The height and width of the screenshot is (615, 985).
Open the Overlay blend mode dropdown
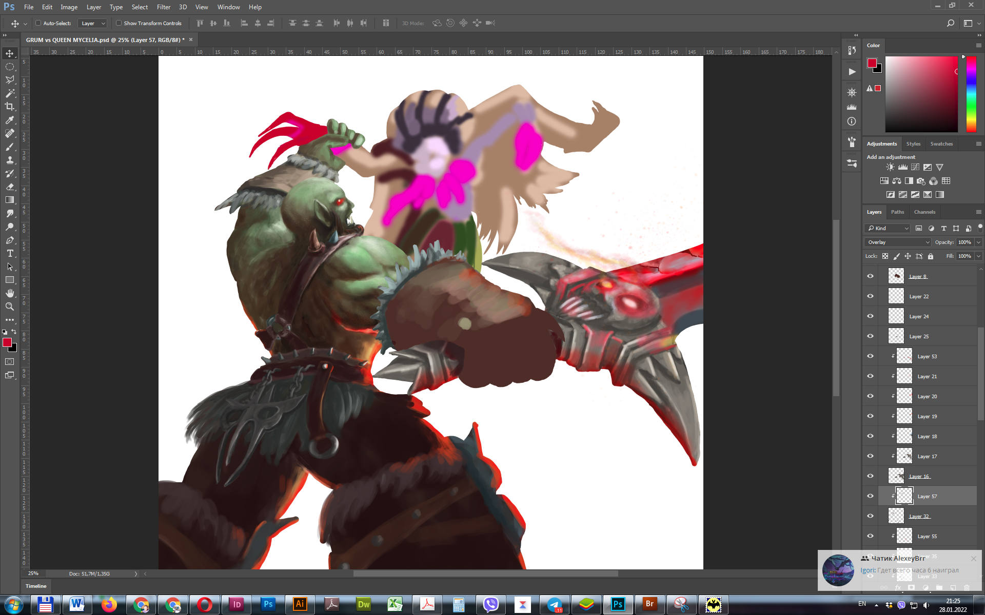(x=898, y=242)
